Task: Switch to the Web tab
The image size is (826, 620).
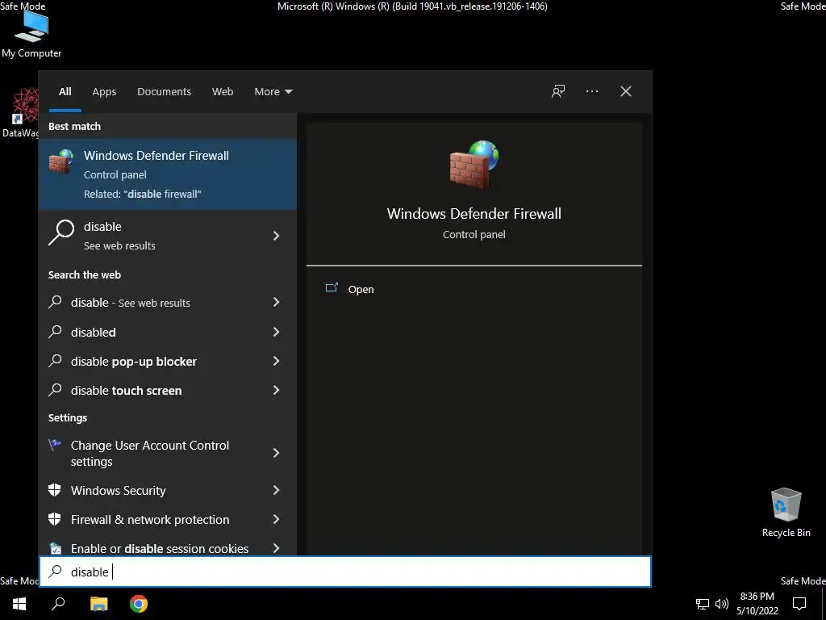Action: tap(223, 92)
